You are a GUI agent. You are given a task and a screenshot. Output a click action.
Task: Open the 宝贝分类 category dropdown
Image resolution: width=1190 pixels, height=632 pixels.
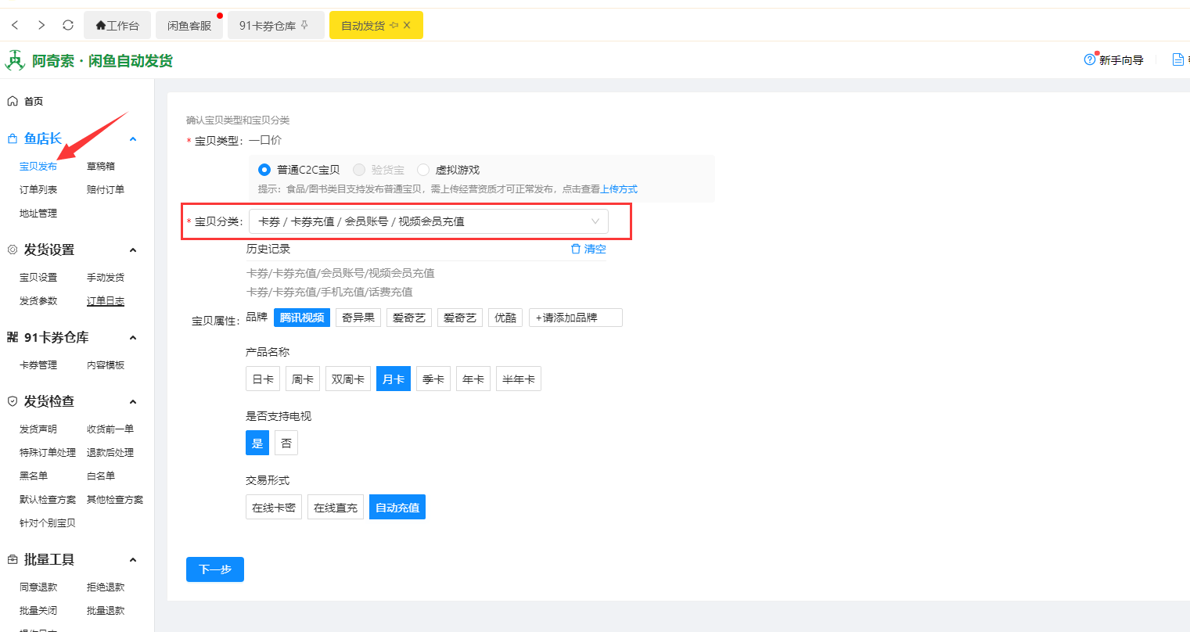click(x=429, y=221)
